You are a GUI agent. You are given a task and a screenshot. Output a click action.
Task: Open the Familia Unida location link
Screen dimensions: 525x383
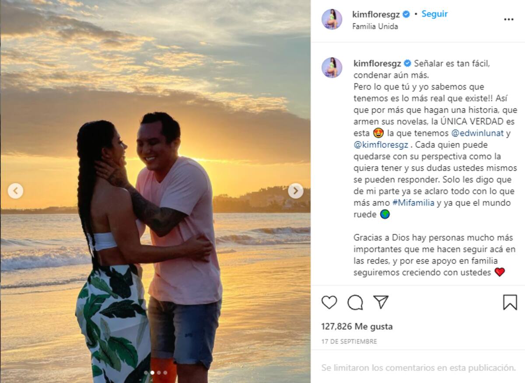[x=375, y=26]
